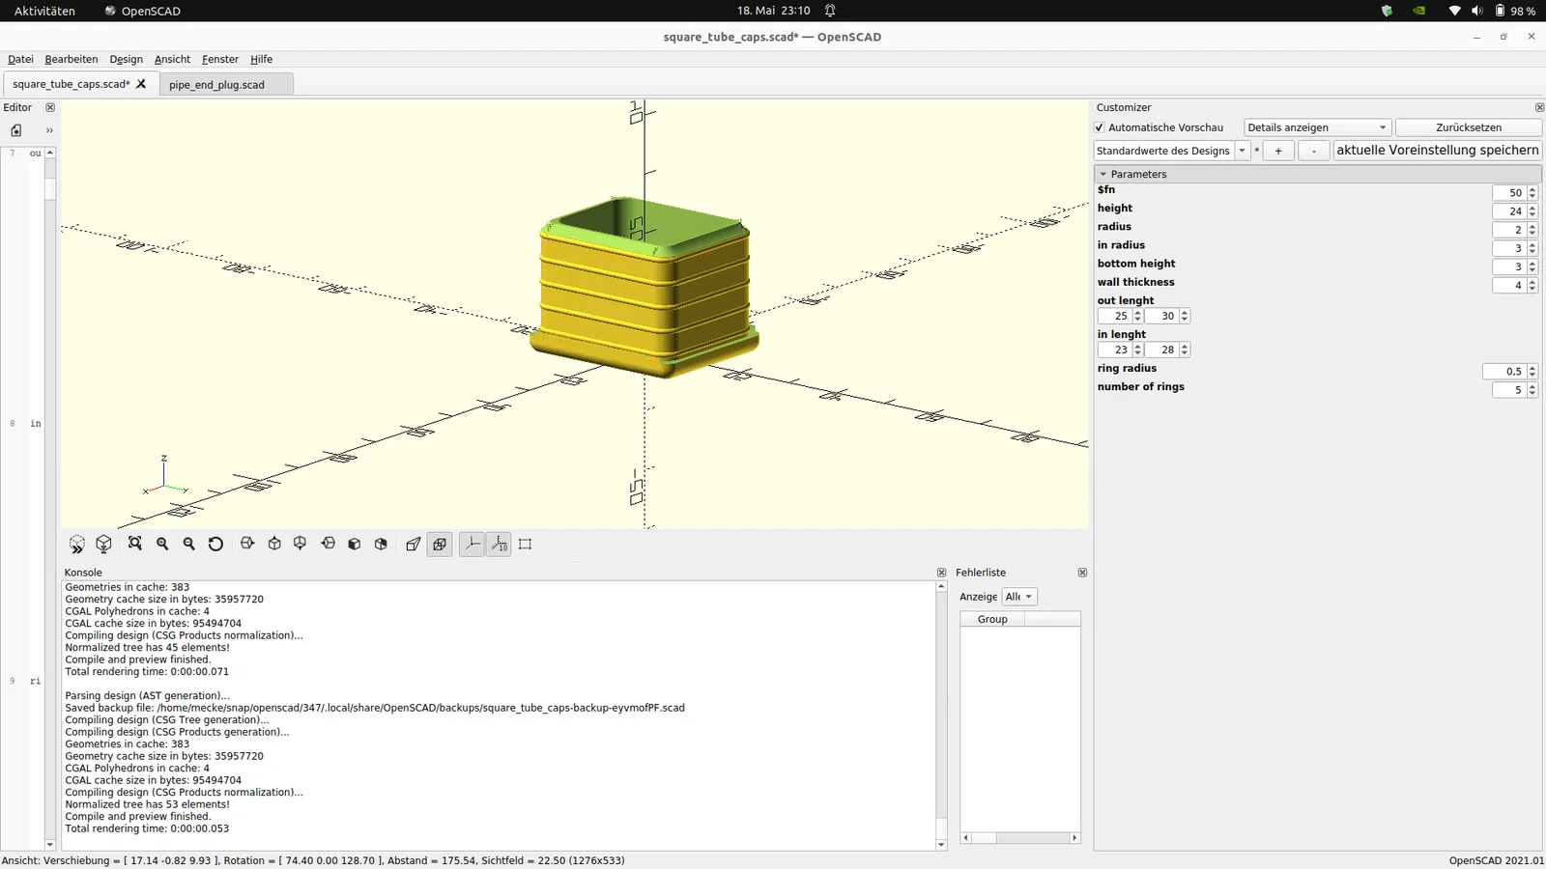The image size is (1546, 869).
Task: Close the square_tube_caps.scad tab
Action: pos(141,84)
